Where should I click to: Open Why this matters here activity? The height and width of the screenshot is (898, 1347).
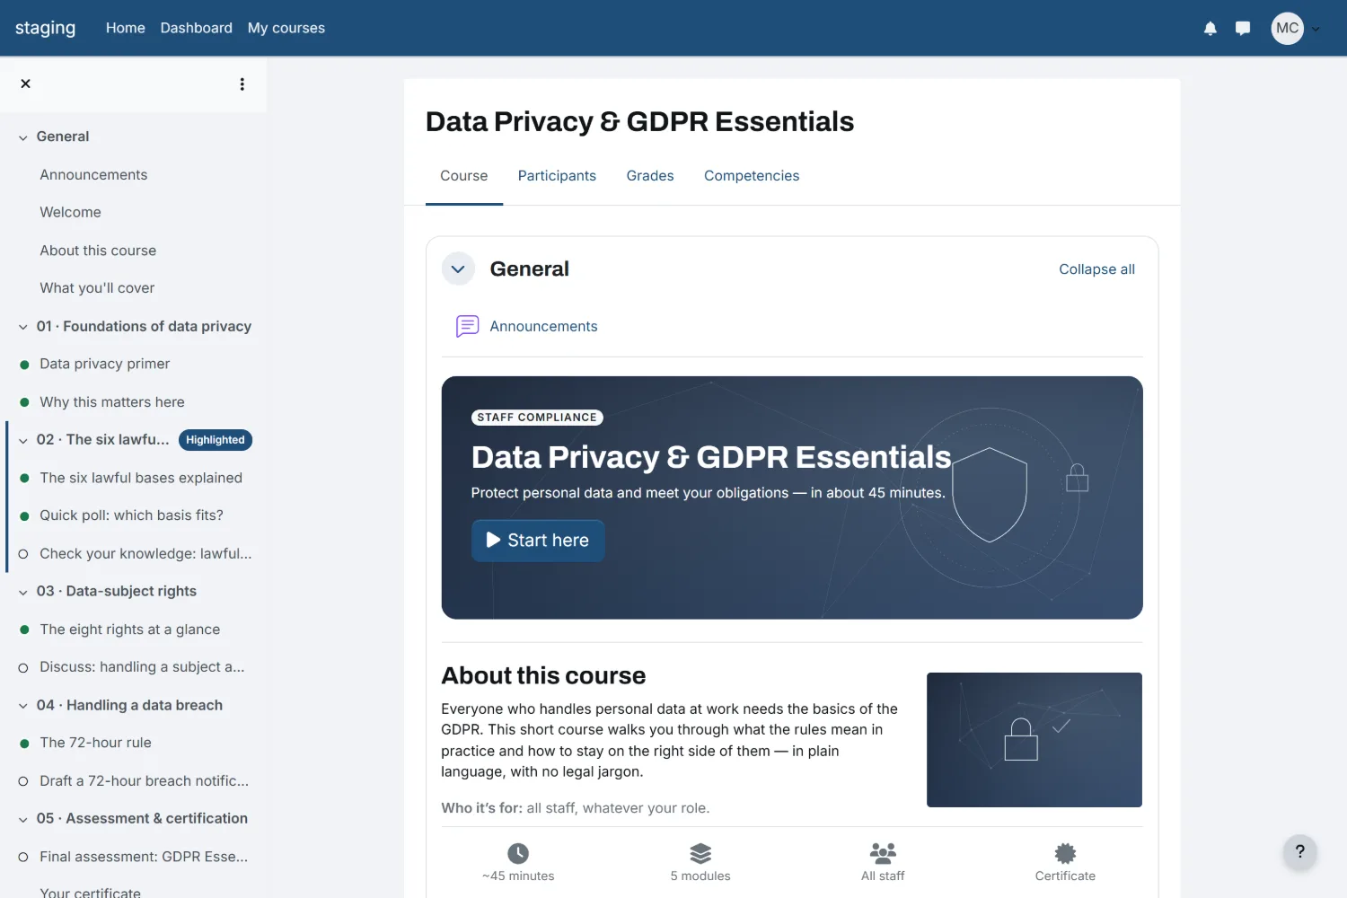112,402
